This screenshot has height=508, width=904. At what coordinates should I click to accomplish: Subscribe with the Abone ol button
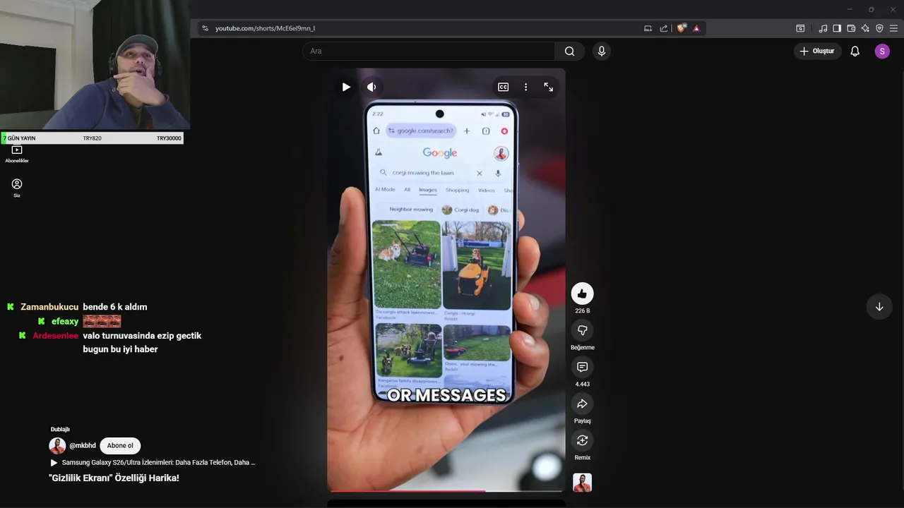click(120, 445)
